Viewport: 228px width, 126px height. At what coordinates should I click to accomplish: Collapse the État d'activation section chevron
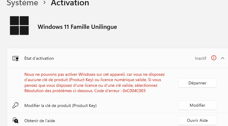coord(223,58)
